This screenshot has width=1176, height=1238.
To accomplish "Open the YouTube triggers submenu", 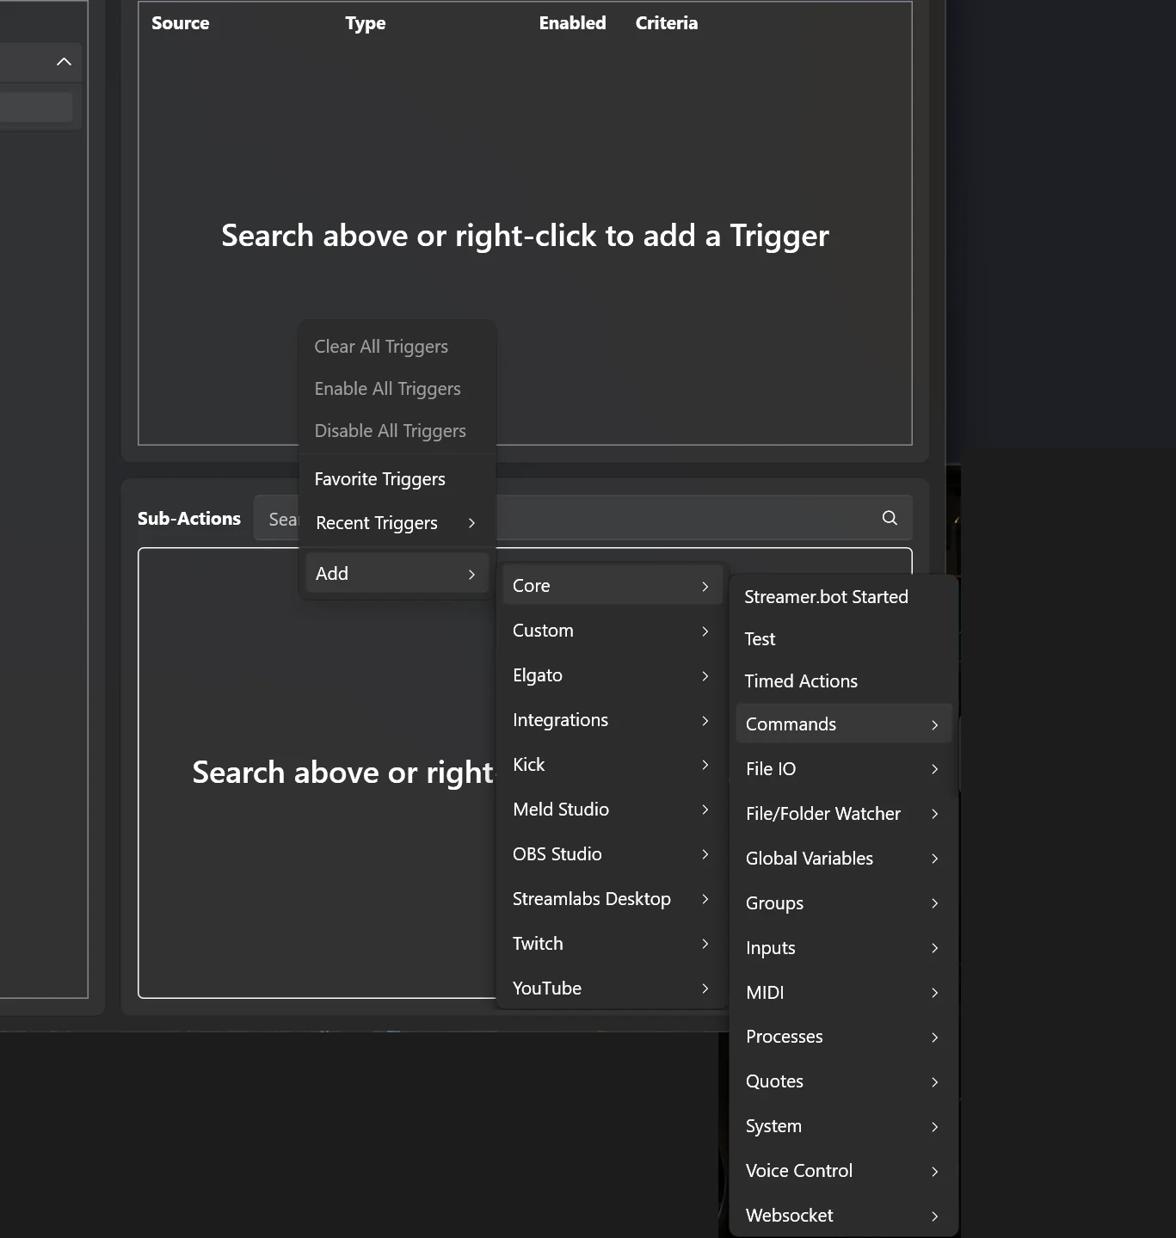I will 612,989.
